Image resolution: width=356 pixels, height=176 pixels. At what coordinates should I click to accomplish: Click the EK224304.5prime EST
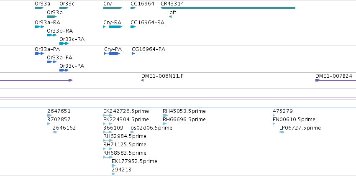tap(108, 124)
